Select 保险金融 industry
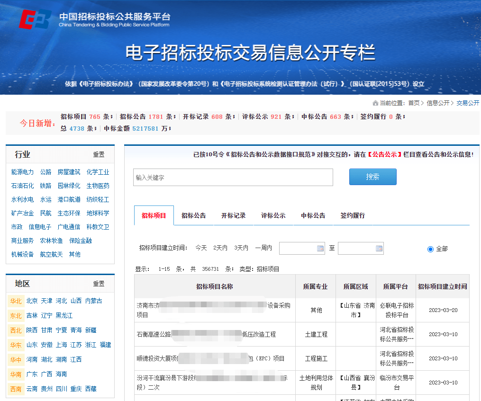This screenshot has height=401, width=481. point(81,241)
